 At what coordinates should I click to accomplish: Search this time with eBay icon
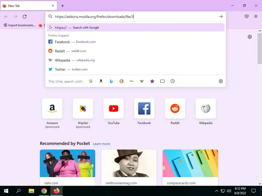click(x=132, y=81)
